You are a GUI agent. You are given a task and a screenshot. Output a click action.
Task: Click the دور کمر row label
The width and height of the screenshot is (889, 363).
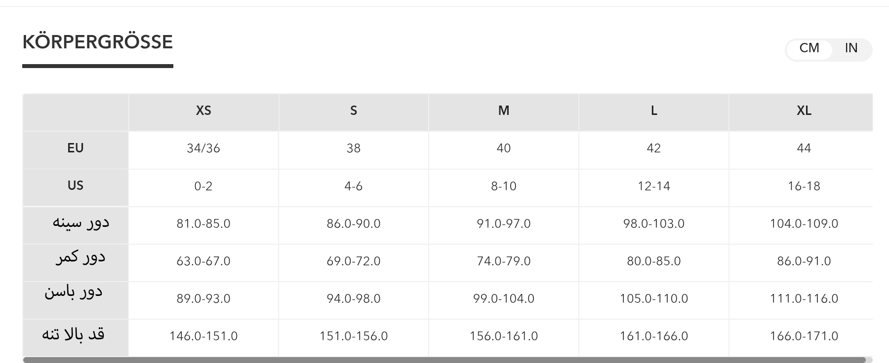click(x=81, y=258)
